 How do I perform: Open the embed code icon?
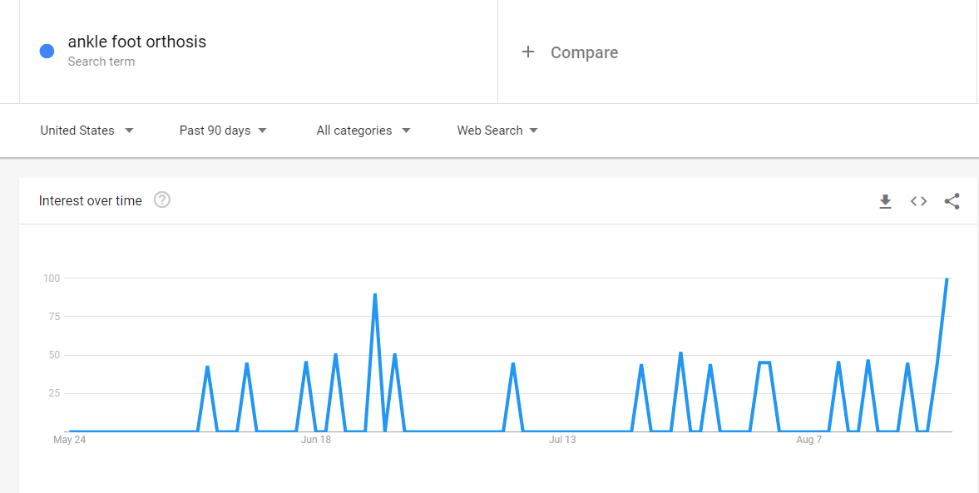[x=918, y=201]
